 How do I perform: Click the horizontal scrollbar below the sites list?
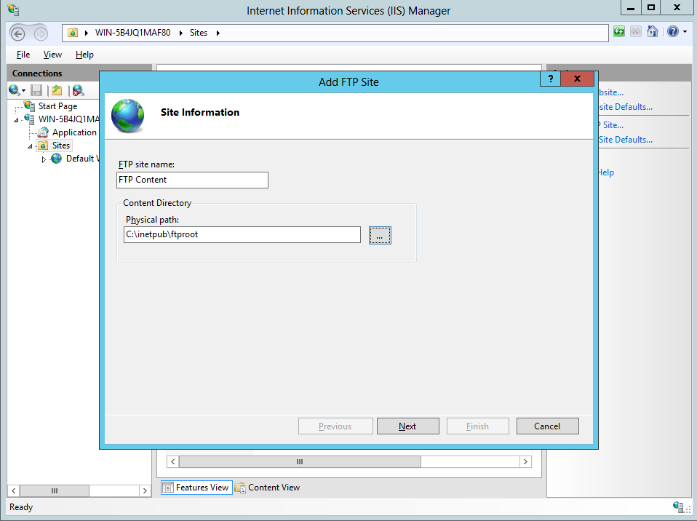pos(299,461)
